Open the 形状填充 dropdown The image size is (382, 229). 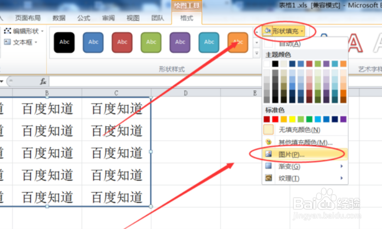(284, 31)
